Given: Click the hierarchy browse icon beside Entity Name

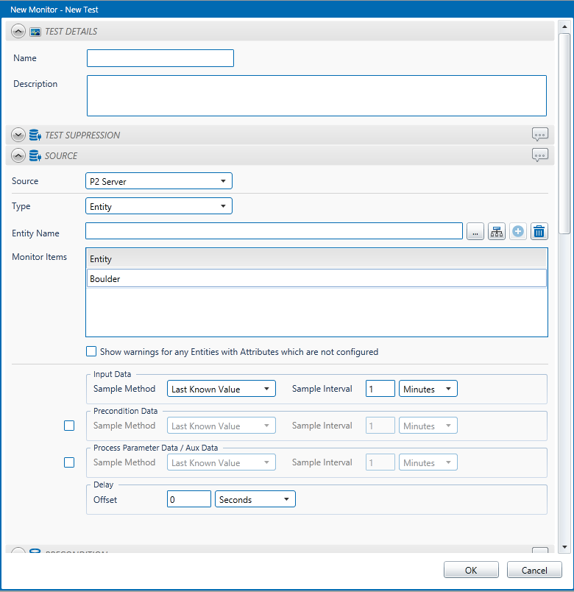Looking at the screenshot, I should [x=497, y=231].
